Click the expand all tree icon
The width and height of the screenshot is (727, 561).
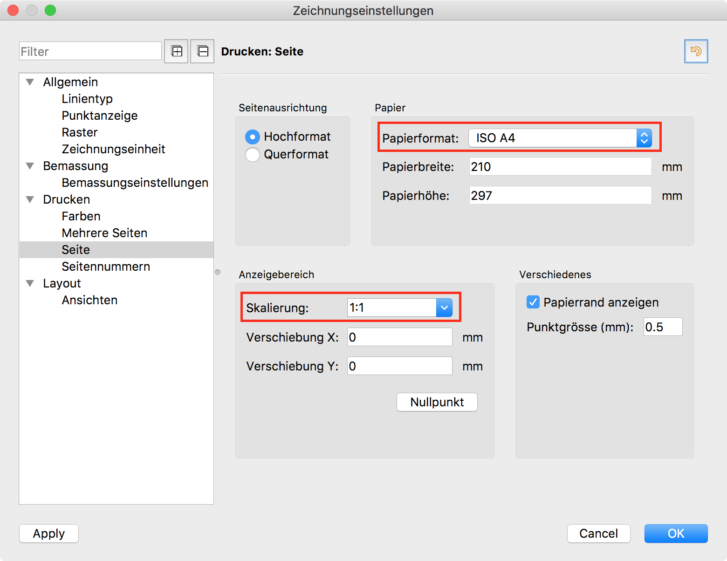pos(176,51)
